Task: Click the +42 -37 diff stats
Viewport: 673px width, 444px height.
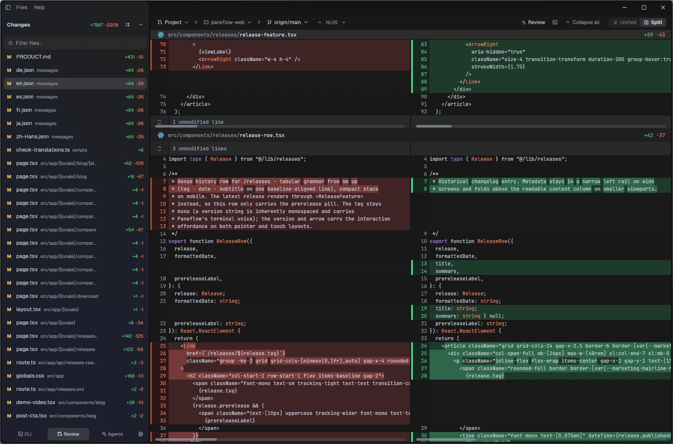Action: coord(654,135)
